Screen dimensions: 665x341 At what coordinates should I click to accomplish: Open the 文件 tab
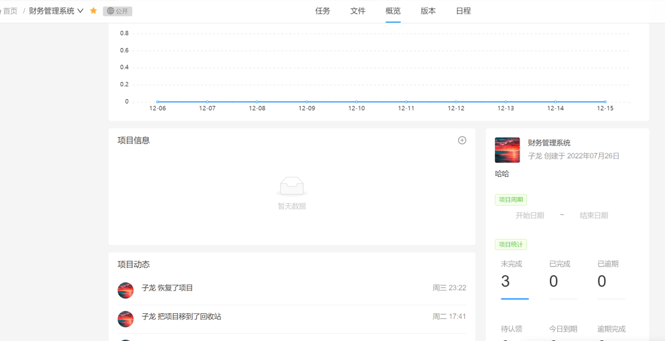point(358,11)
